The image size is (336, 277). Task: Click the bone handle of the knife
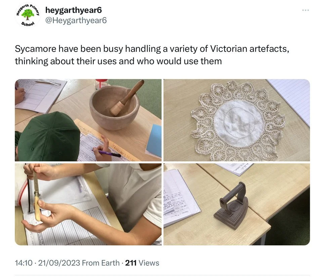(x=38, y=209)
